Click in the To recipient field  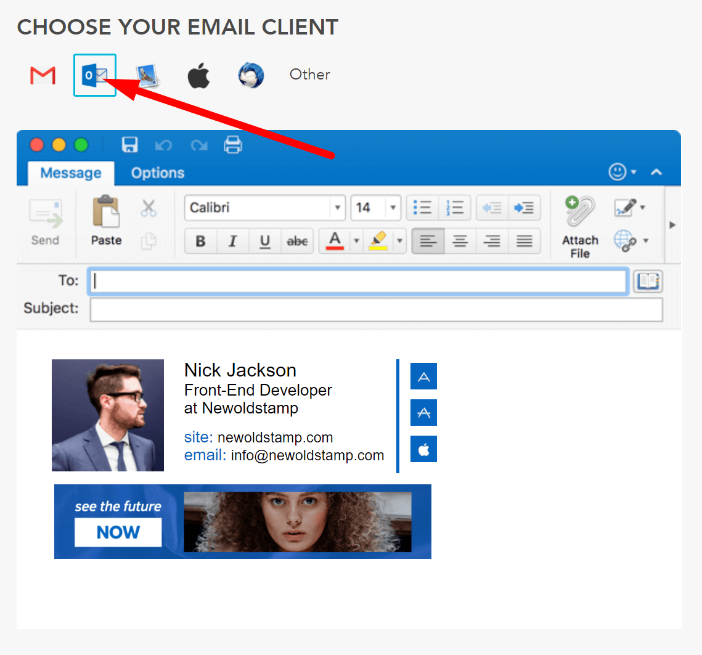point(359,281)
